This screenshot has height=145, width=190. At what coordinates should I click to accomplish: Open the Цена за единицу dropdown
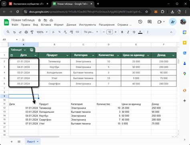tap(148, 55)
